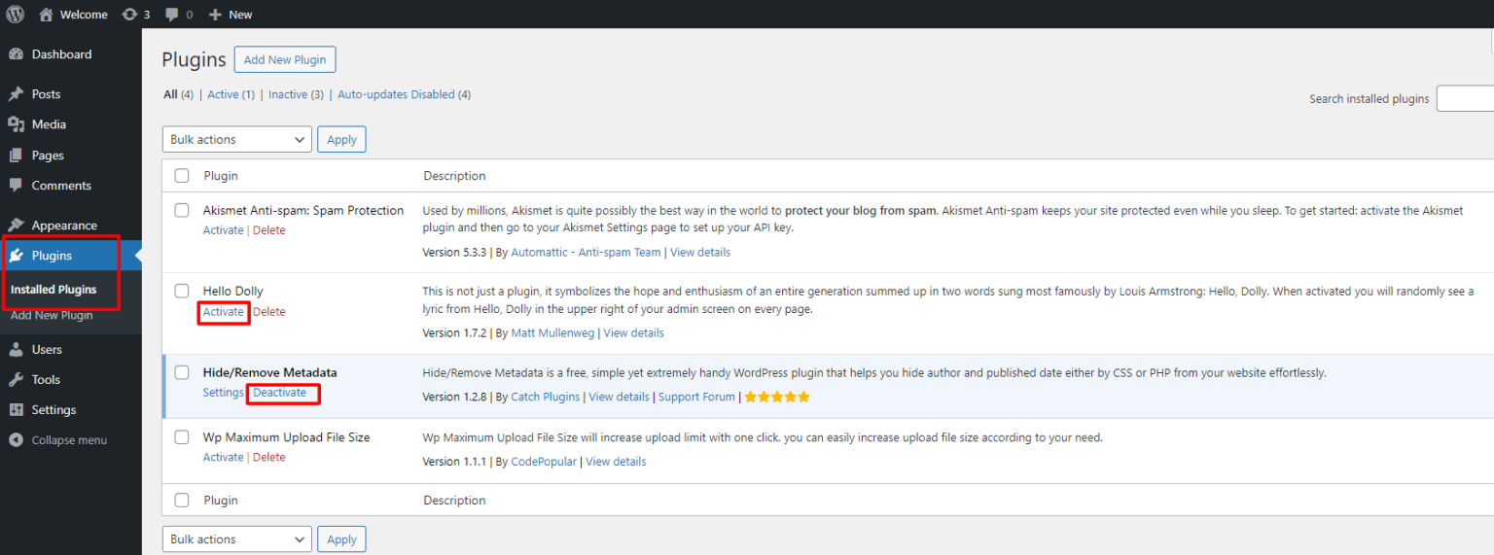Open the updates icon showing 3

(x=130, y=15)
